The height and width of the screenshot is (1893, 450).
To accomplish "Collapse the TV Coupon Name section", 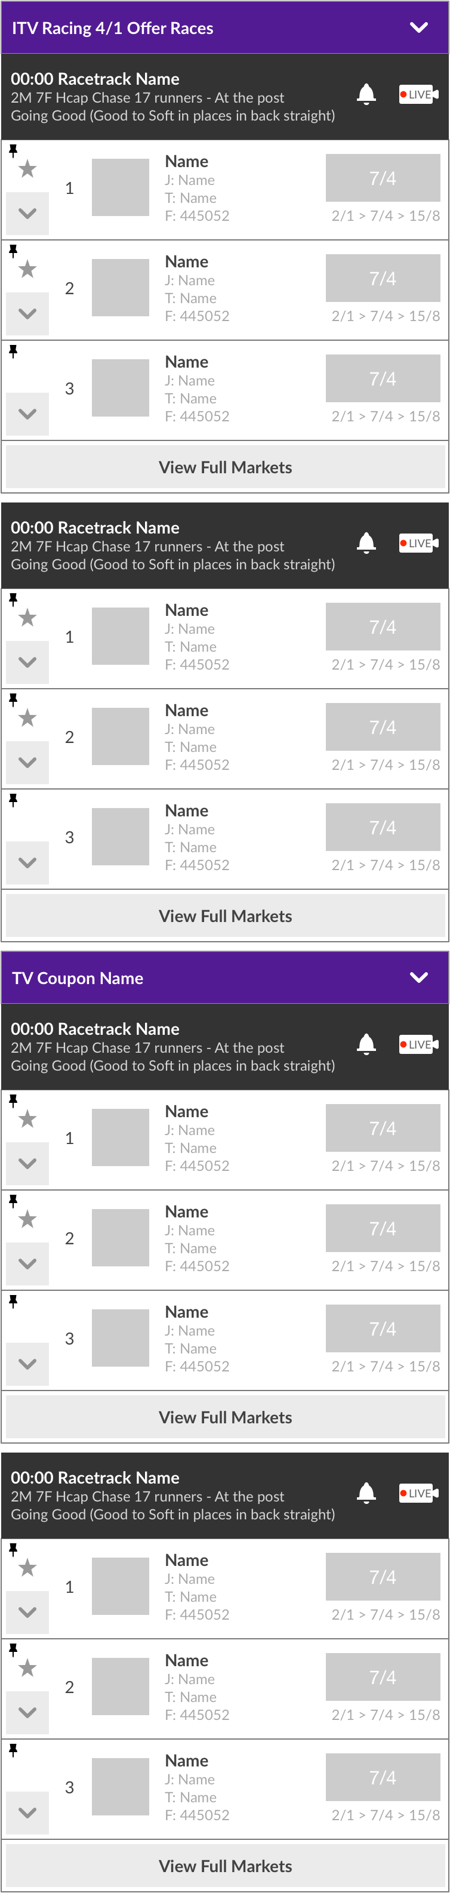I will (x=418, y=978).
